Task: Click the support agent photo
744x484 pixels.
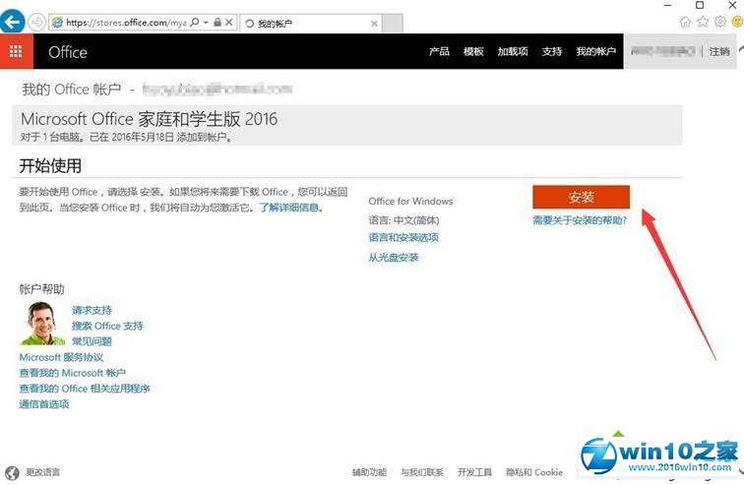Action: 42,323
